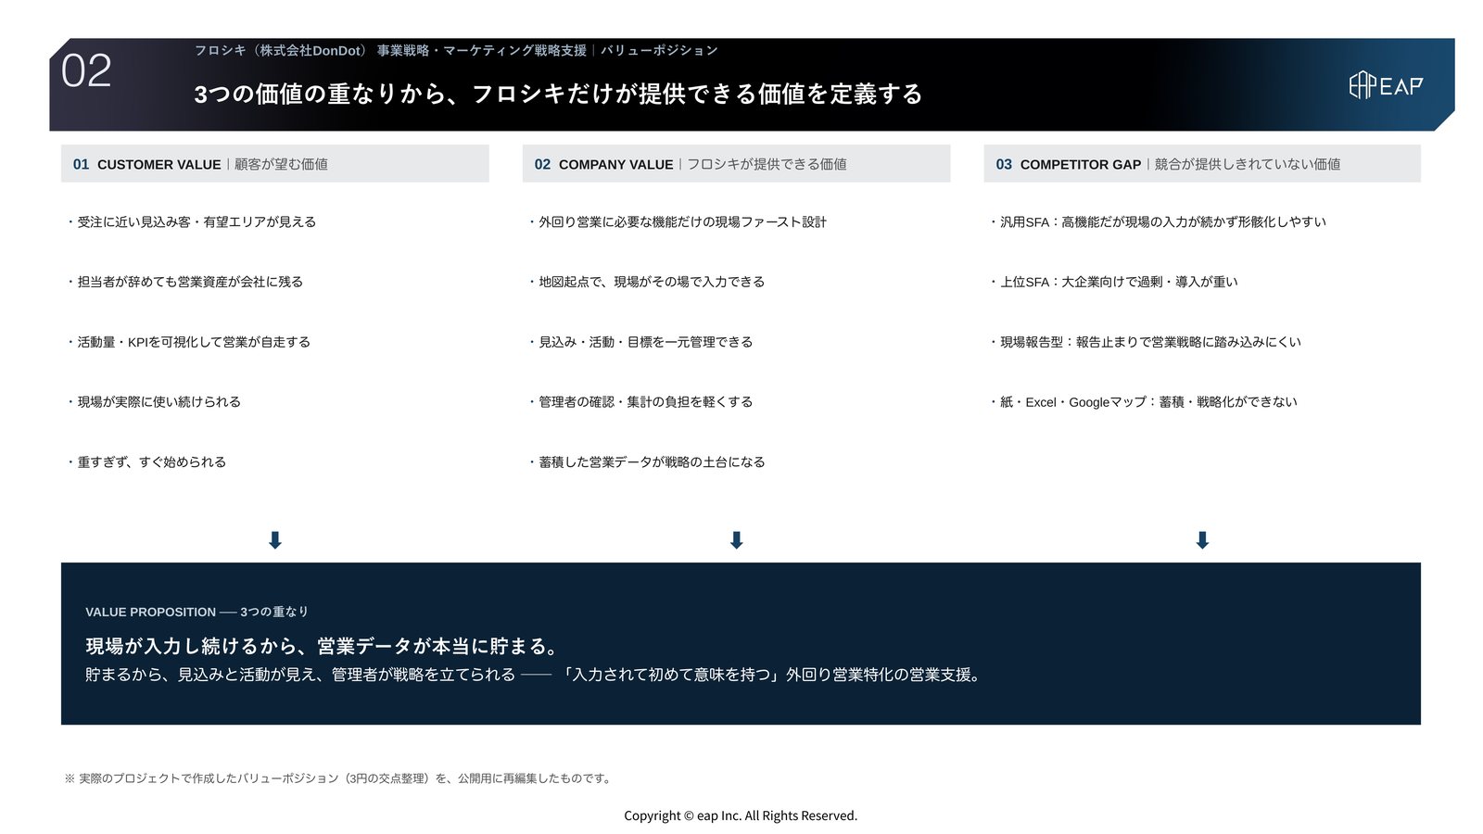Click the footnote starting ※ 実際のプロジェクトで作成した
Screen dimensions: 1483x834
click(339, 778)
